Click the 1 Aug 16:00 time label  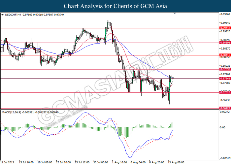(119, 162)
